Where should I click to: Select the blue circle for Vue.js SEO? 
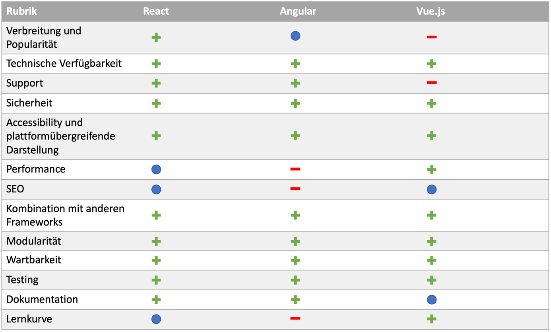point(432,190)
